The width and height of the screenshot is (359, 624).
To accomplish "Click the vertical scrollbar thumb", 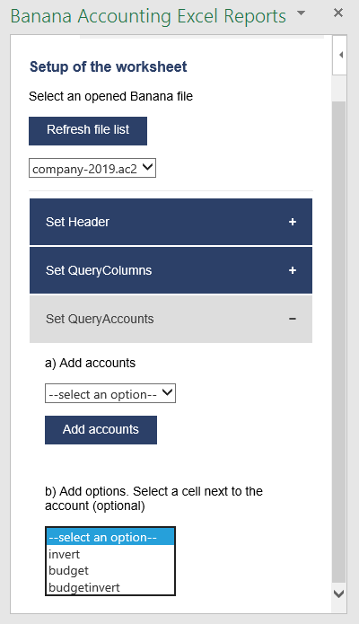I will coord(338,342).
